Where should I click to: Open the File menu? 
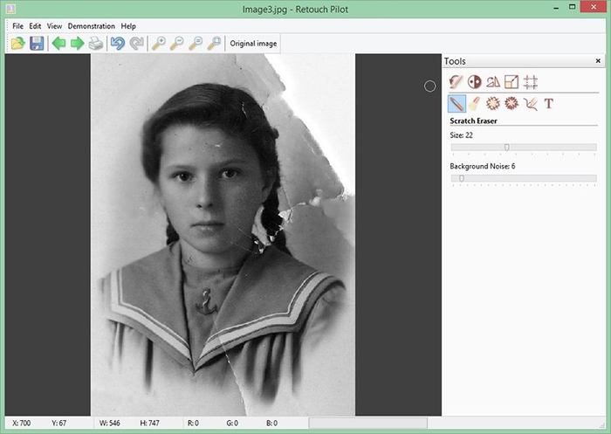17,26
